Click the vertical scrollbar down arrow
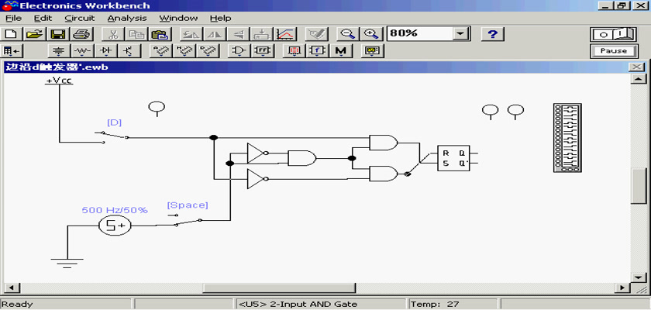The height and width of the screenshot is (310, 651). click(x=637, y=277)
